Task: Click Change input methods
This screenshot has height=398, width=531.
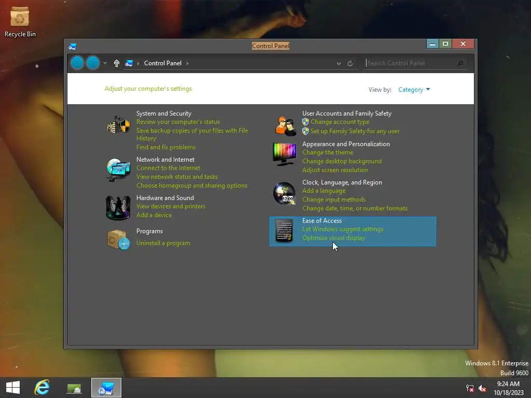Action: 334,200
